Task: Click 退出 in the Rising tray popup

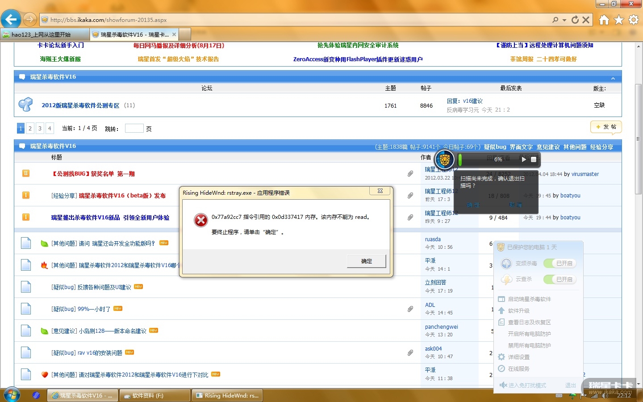Action: [x=570, y=385]
